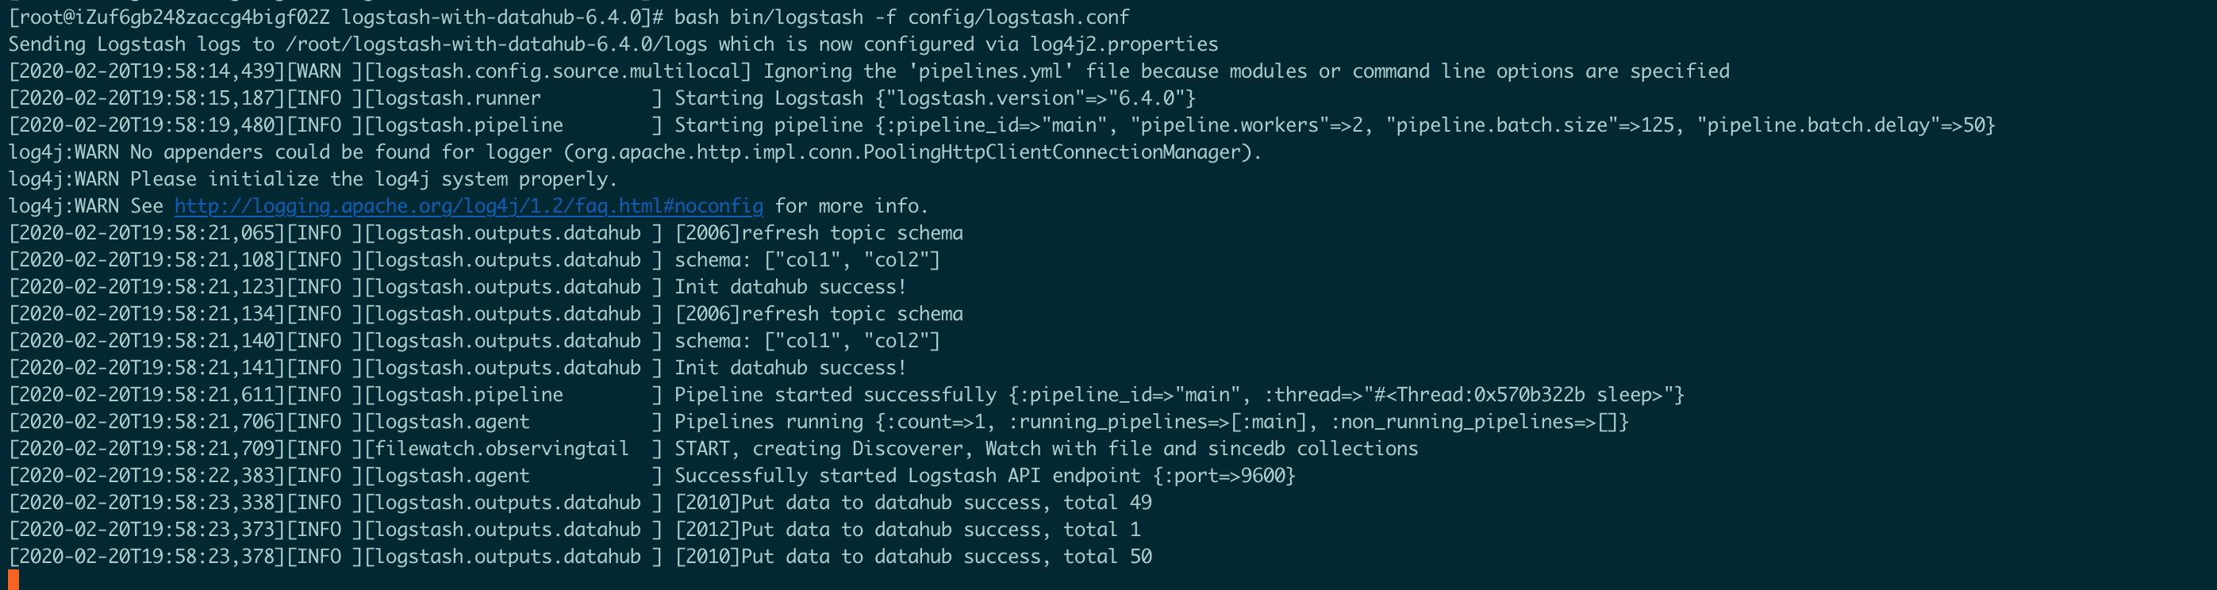Click 'Please initialize the log4j system properly'
Viewport: 2217px width, 590px height.
pyautogui.click(x=374, y=179)
